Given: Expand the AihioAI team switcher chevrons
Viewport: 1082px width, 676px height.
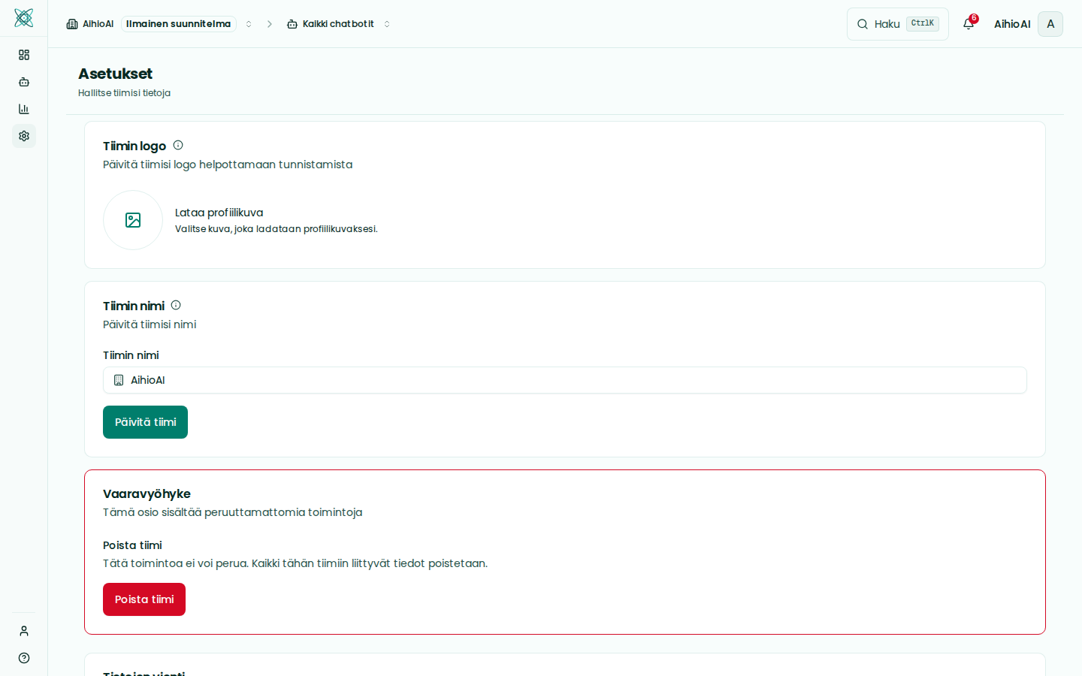Looking at the screenshot, I should (x=249, y=24).
